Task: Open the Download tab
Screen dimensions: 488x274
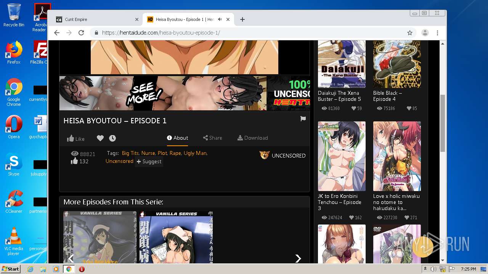Action: pyautogui.click(x=252, y=138)
